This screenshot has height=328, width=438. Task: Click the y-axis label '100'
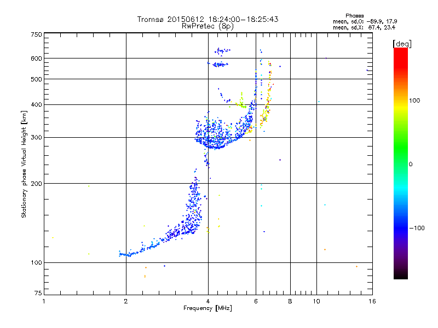click(36, 263)
